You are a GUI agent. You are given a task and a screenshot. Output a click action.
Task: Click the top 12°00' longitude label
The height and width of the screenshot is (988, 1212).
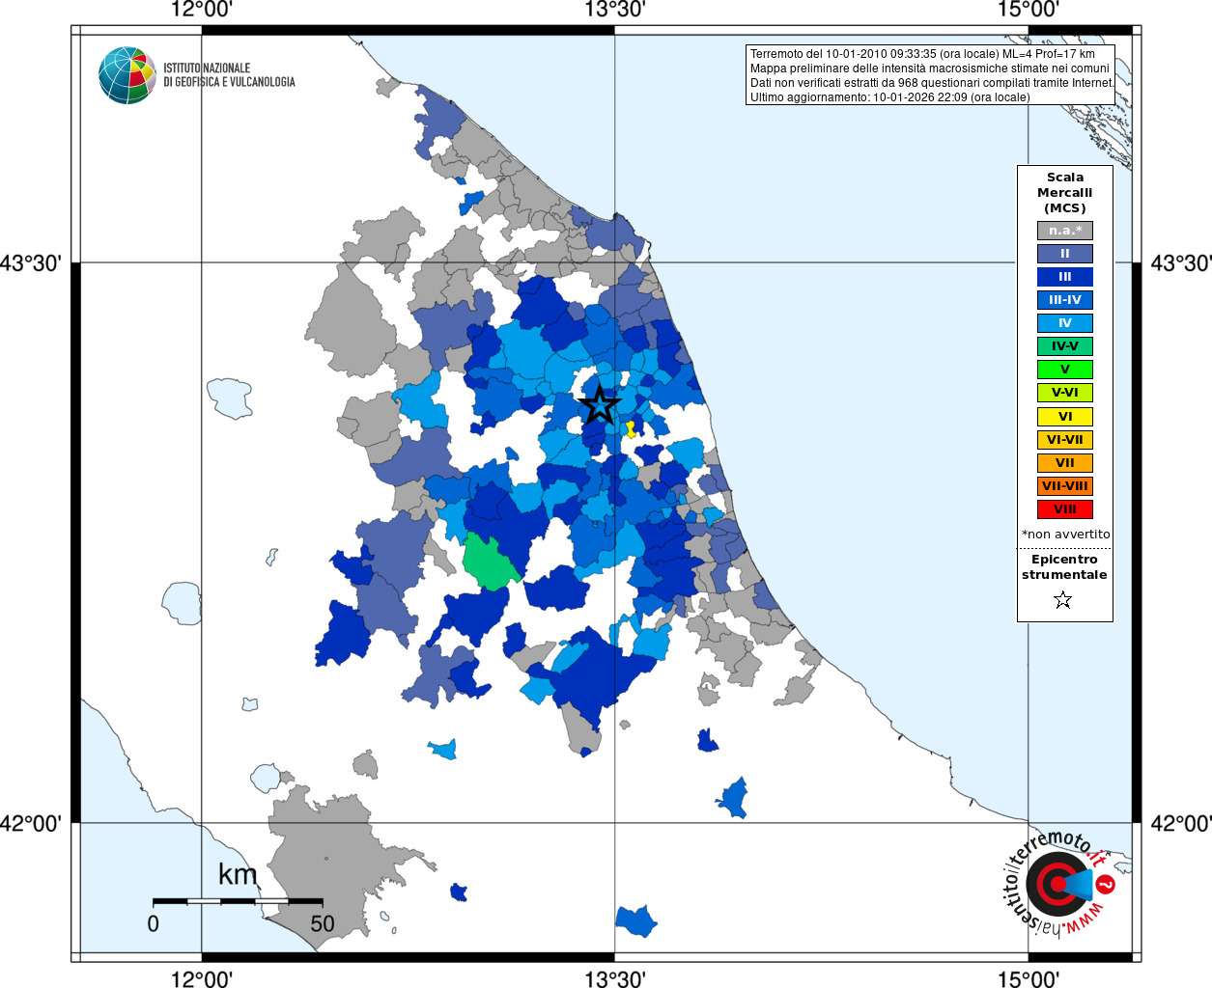(x=202, y=10)
